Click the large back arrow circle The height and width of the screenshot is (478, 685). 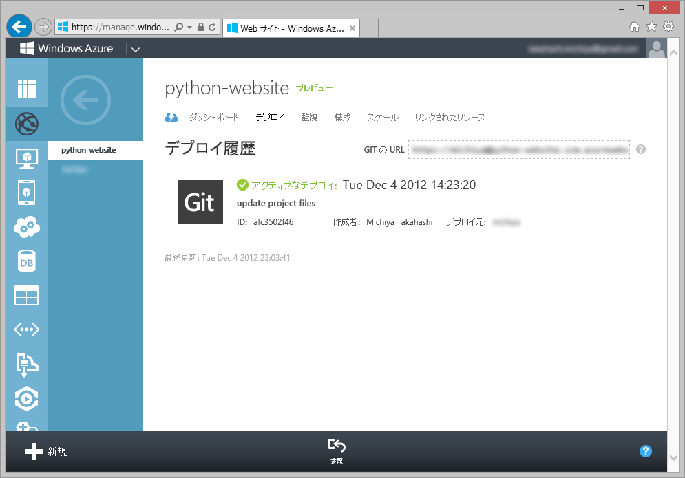[x=85, y=101]
